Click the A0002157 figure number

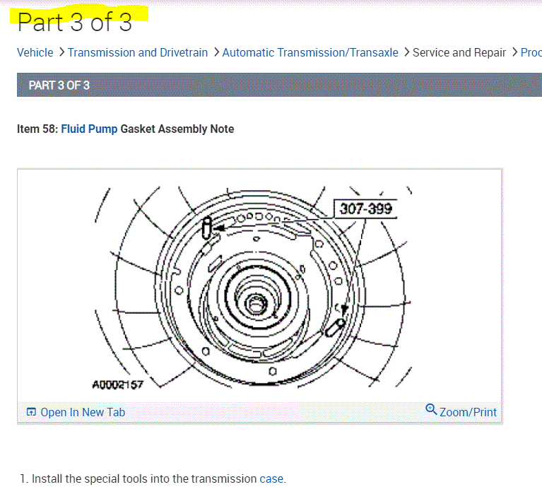coord(117,384)
